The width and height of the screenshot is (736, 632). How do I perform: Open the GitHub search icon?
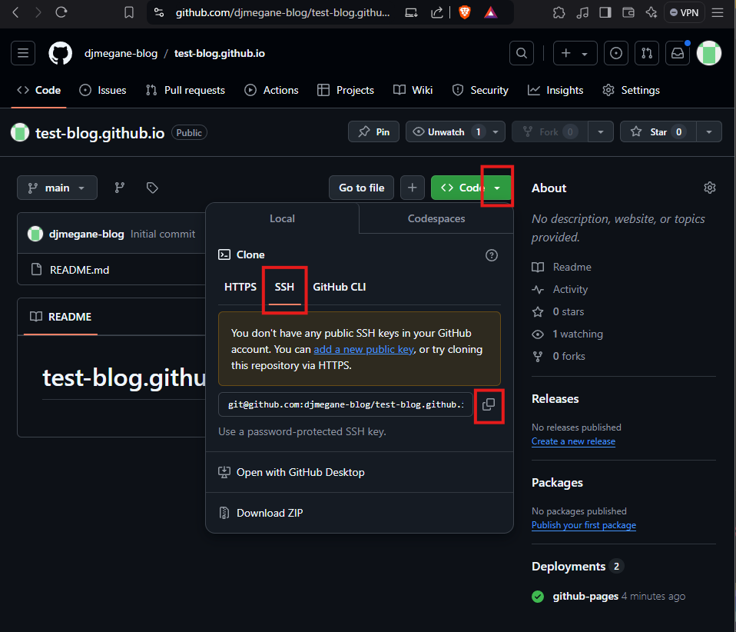point(522,53)
